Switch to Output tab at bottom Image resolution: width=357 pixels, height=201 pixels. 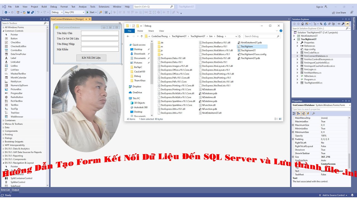(x=15, y=190)
